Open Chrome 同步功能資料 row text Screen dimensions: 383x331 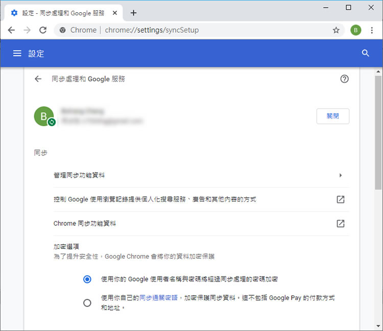[x=84, y=223]
